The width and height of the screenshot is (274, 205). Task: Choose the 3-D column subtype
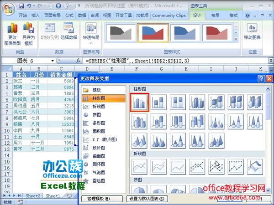(x=255, y=102)
